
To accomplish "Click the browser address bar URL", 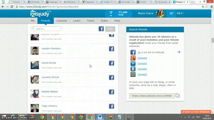I will coord(48,7).
